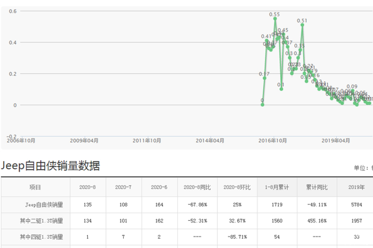
Task: Click the 2020-8环比 column header
Action: (x=237, y=187)
